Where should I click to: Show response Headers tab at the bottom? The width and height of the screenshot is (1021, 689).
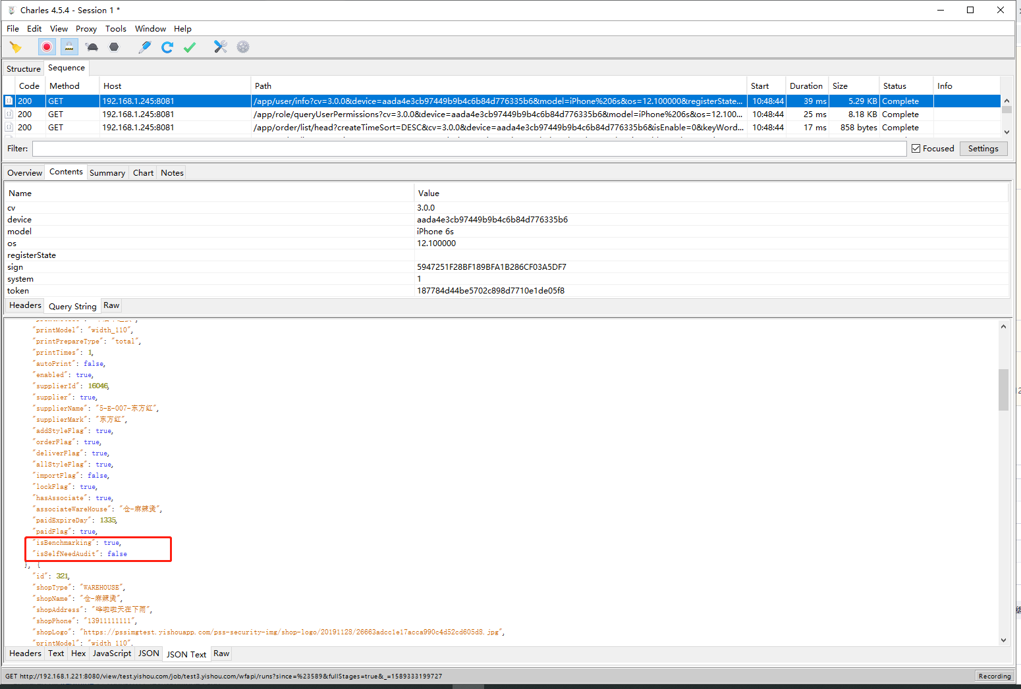[x=25, y=653]
